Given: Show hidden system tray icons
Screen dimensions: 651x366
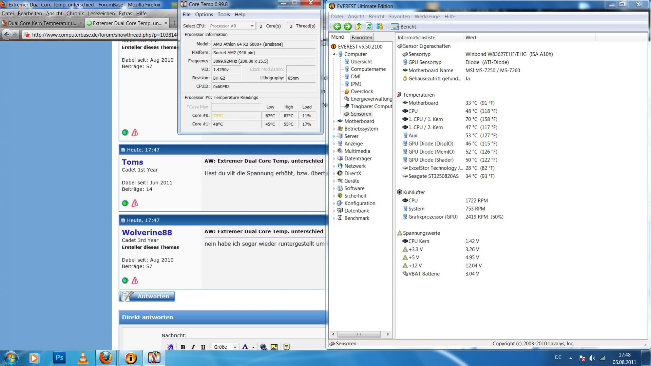Looking at the screenshot, I should point(571,358).
